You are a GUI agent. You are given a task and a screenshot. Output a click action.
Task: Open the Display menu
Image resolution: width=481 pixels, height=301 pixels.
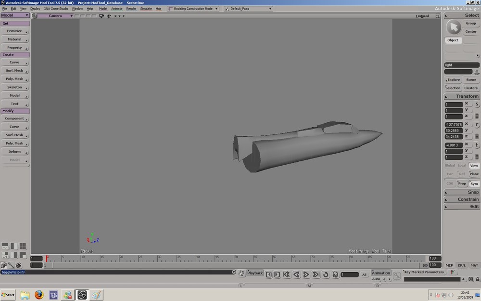click(x=35, y=9)
